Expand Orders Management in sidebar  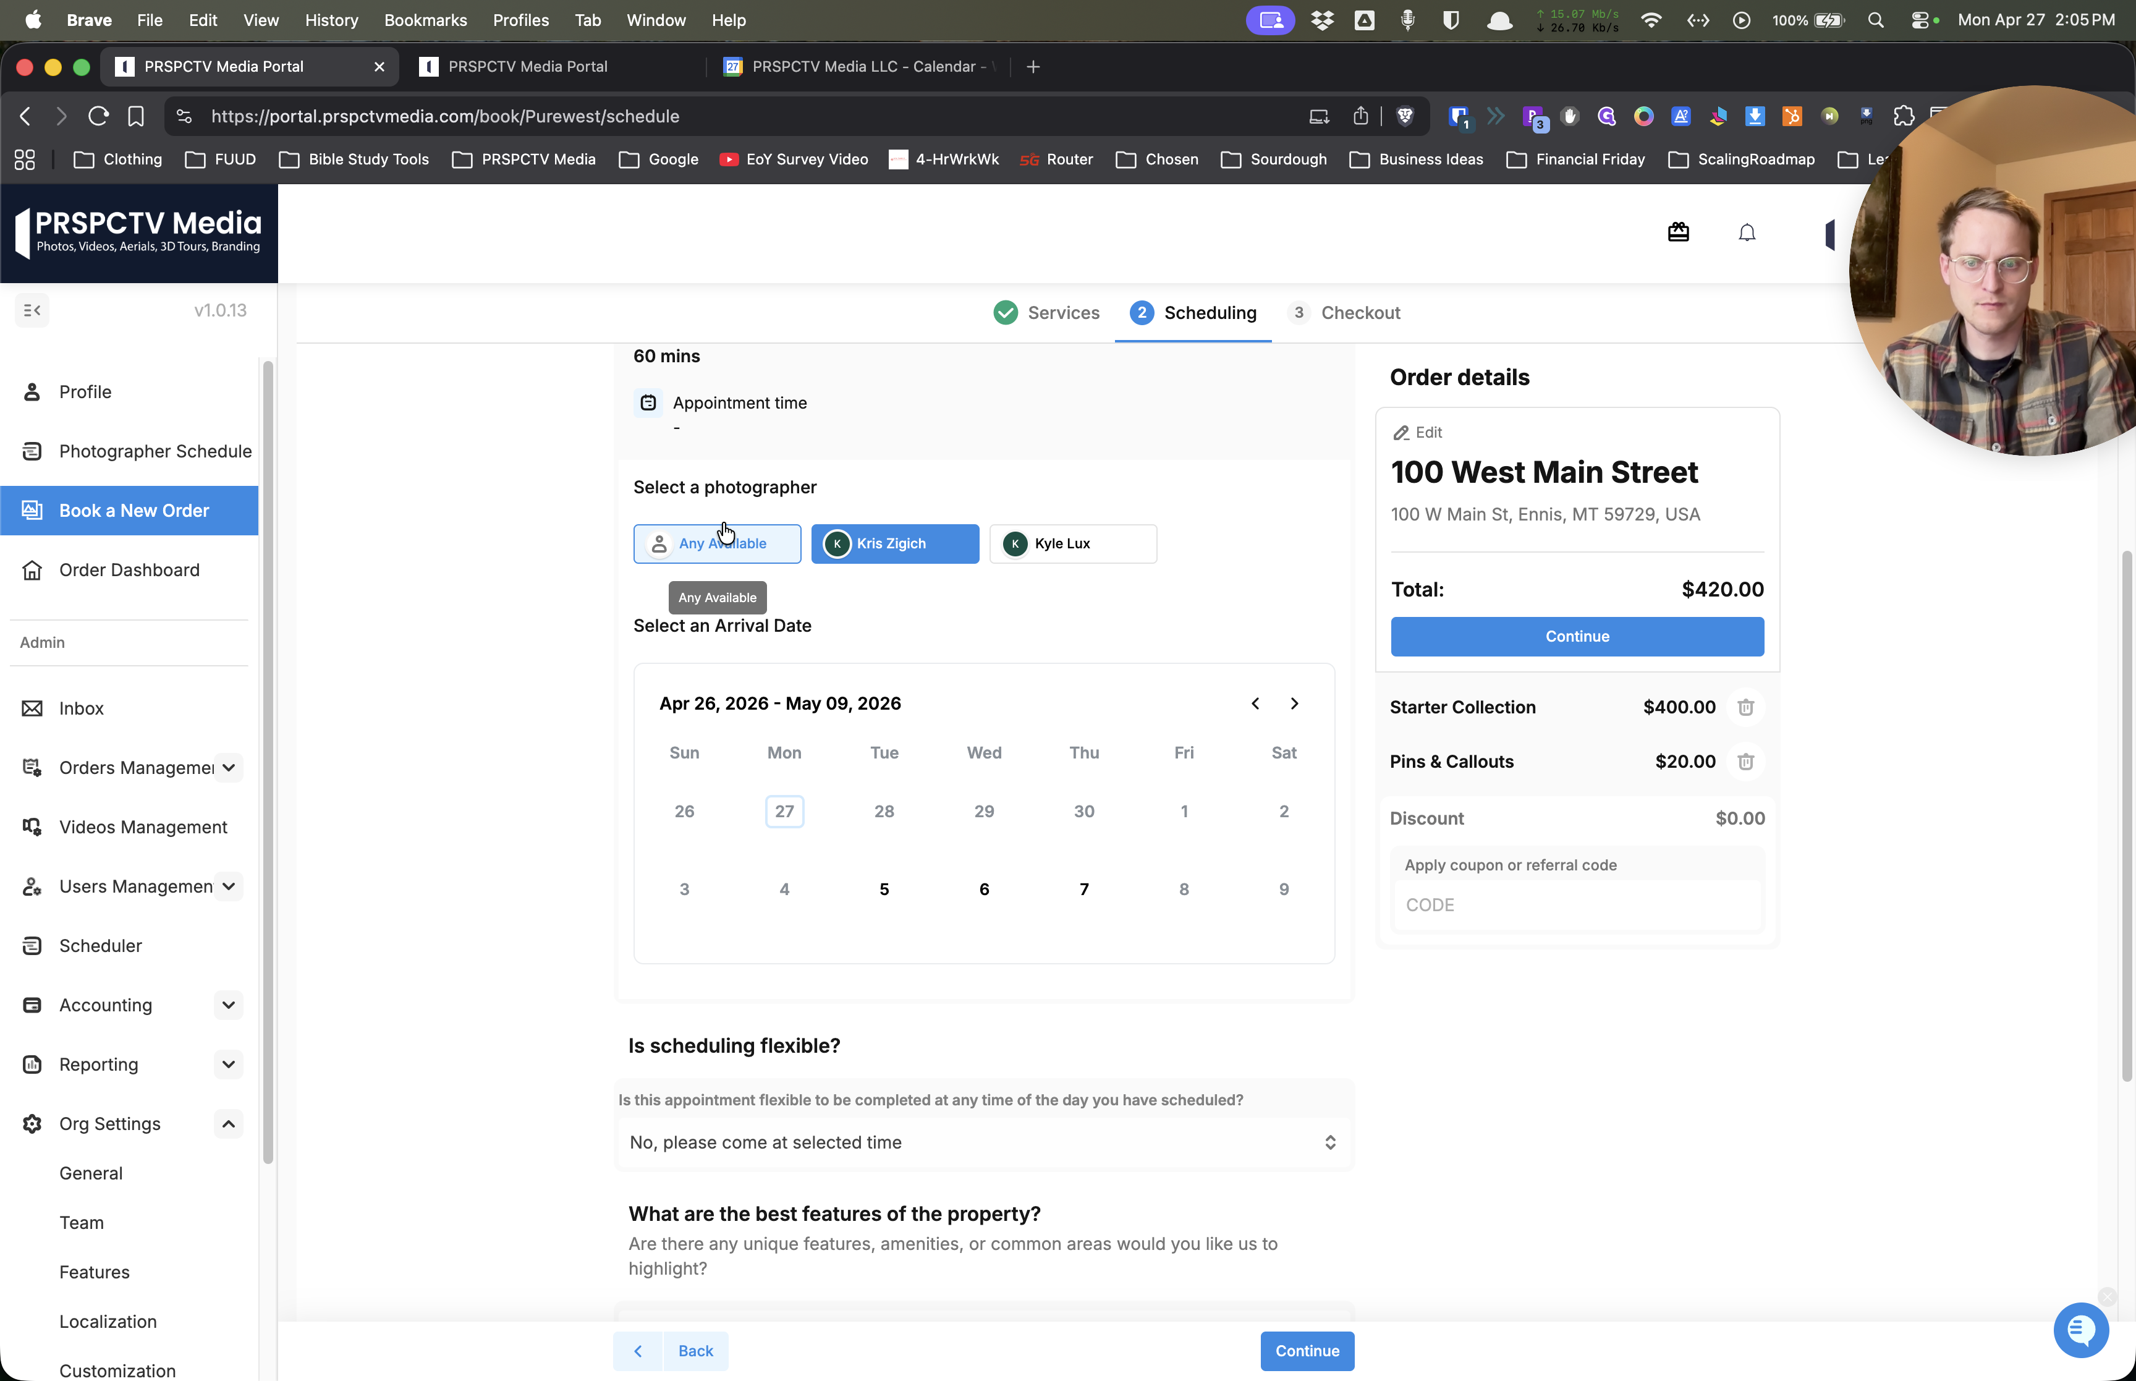click(x=229, y=768)
